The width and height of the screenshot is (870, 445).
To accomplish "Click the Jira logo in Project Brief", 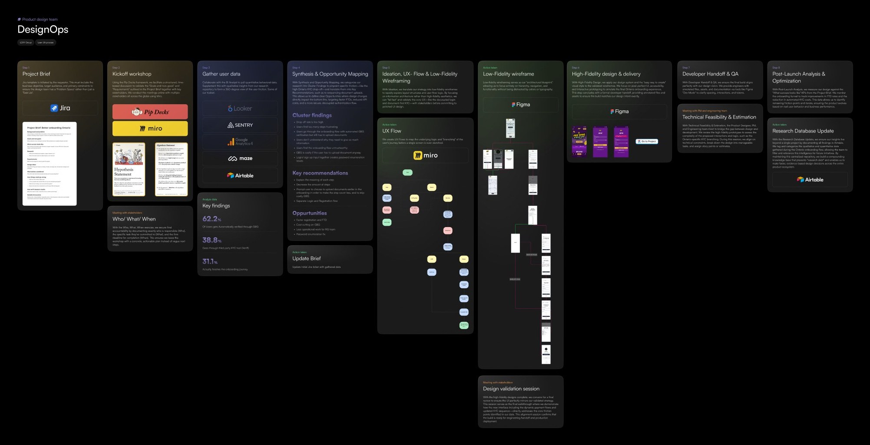I will [60, 108].
